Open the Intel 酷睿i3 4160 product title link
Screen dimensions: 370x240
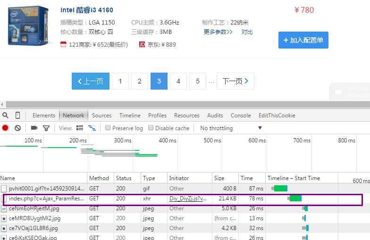click(87, 10)
